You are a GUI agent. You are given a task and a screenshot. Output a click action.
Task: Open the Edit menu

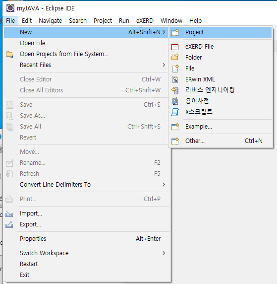[27, 21]
